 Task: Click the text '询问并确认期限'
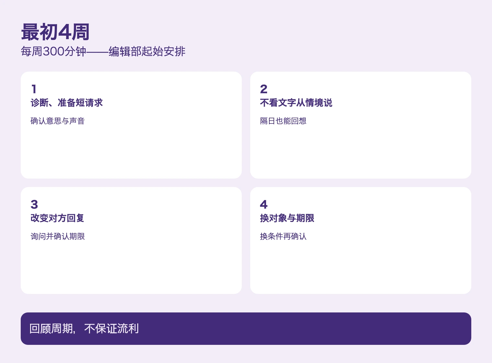(x=58, y=236)
